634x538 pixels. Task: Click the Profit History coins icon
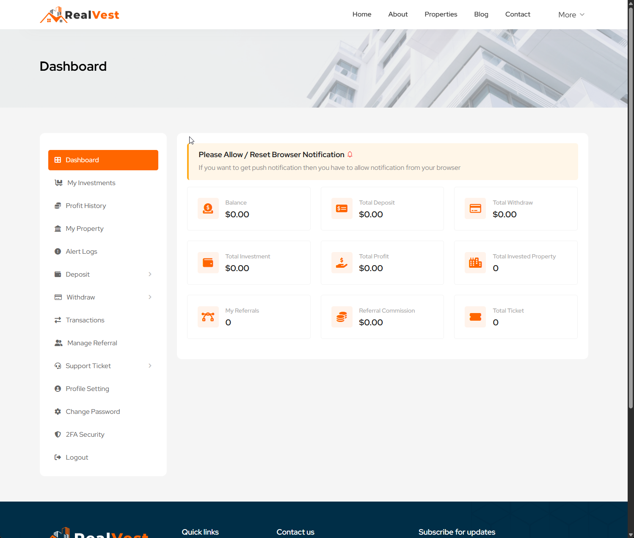(x=58, y=206)
